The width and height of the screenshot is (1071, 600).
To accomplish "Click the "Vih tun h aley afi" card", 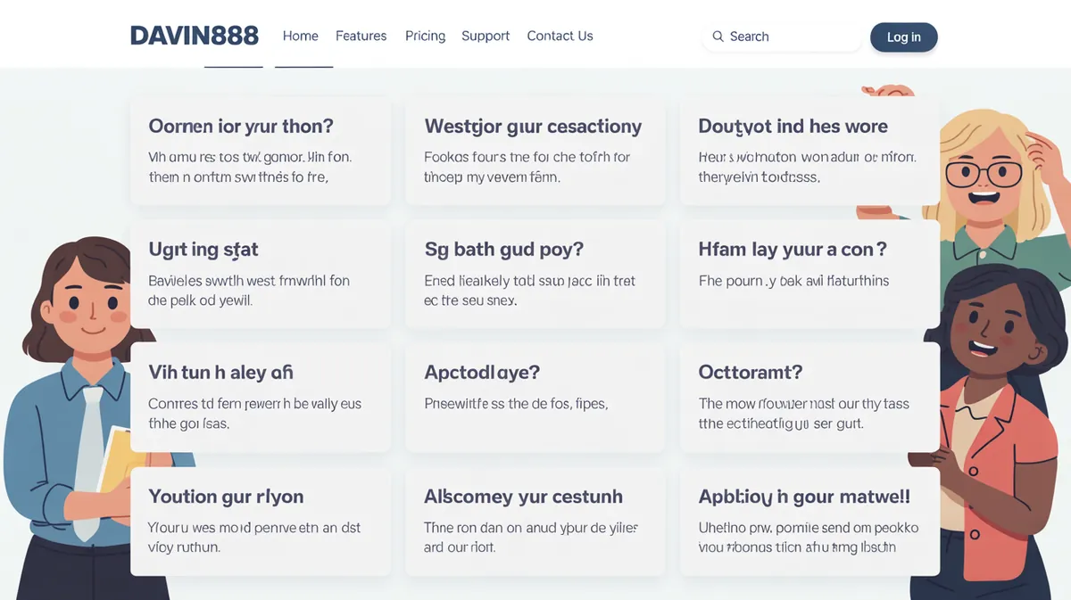I will tap(261, 398).
